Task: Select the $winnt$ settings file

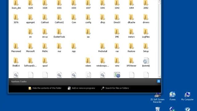Action: [146, 62]
